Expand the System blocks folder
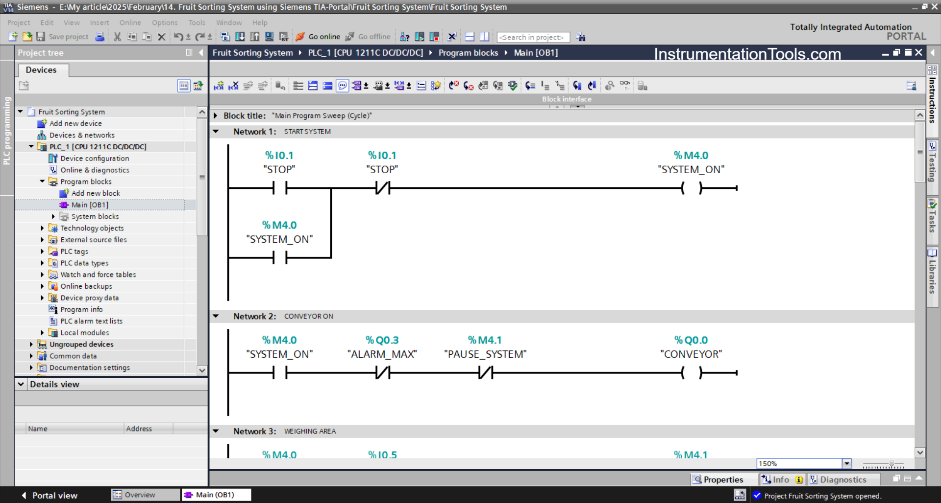 pyautogui.click(x=53, y=216)
